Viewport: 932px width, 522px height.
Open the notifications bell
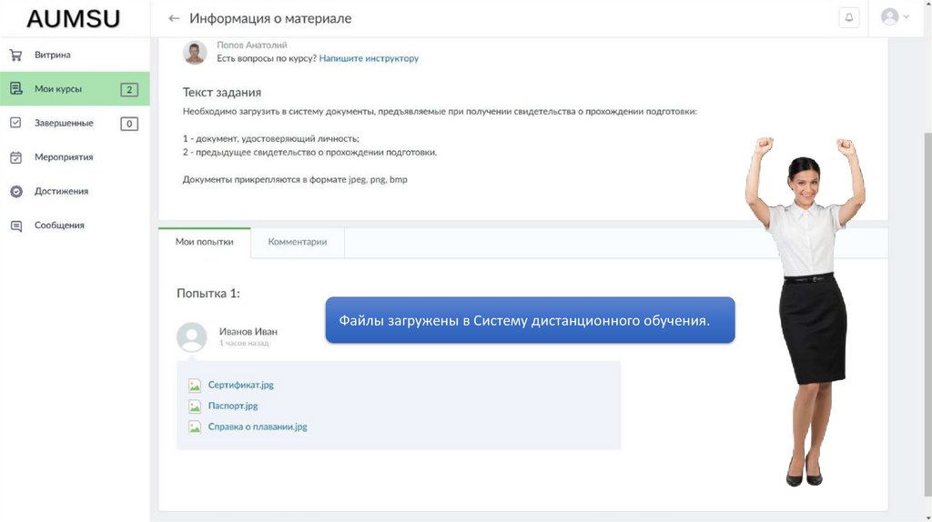pyautogui.click(x=849, y=18)
